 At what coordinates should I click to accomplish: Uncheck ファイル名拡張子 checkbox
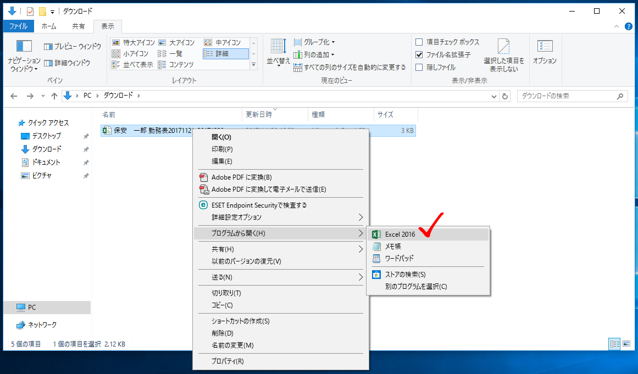419,55
